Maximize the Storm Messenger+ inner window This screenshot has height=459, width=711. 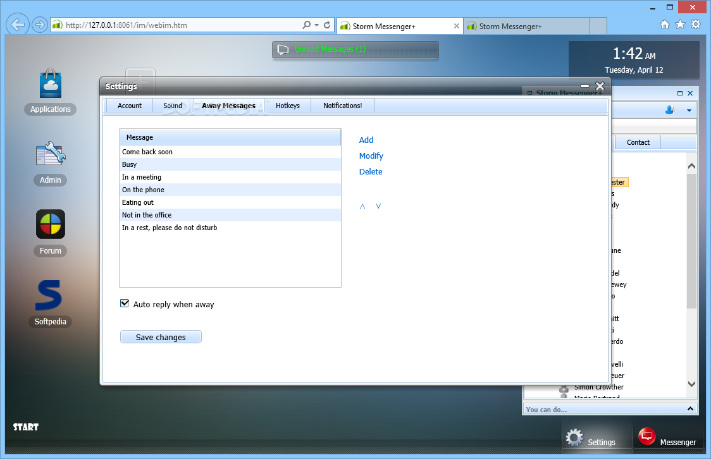coord(680,94)
